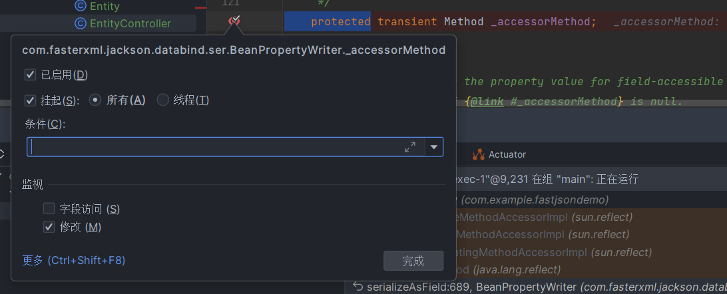Click the Entity class icon
727x294 pixels.
[x=81, y=6]
